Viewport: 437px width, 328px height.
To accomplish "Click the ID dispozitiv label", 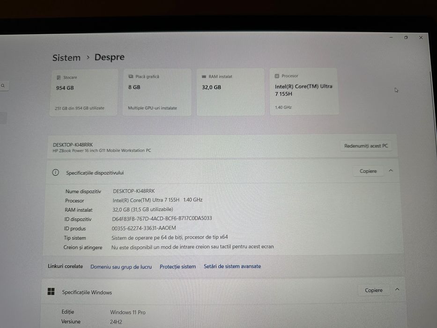I will (78, 219).
